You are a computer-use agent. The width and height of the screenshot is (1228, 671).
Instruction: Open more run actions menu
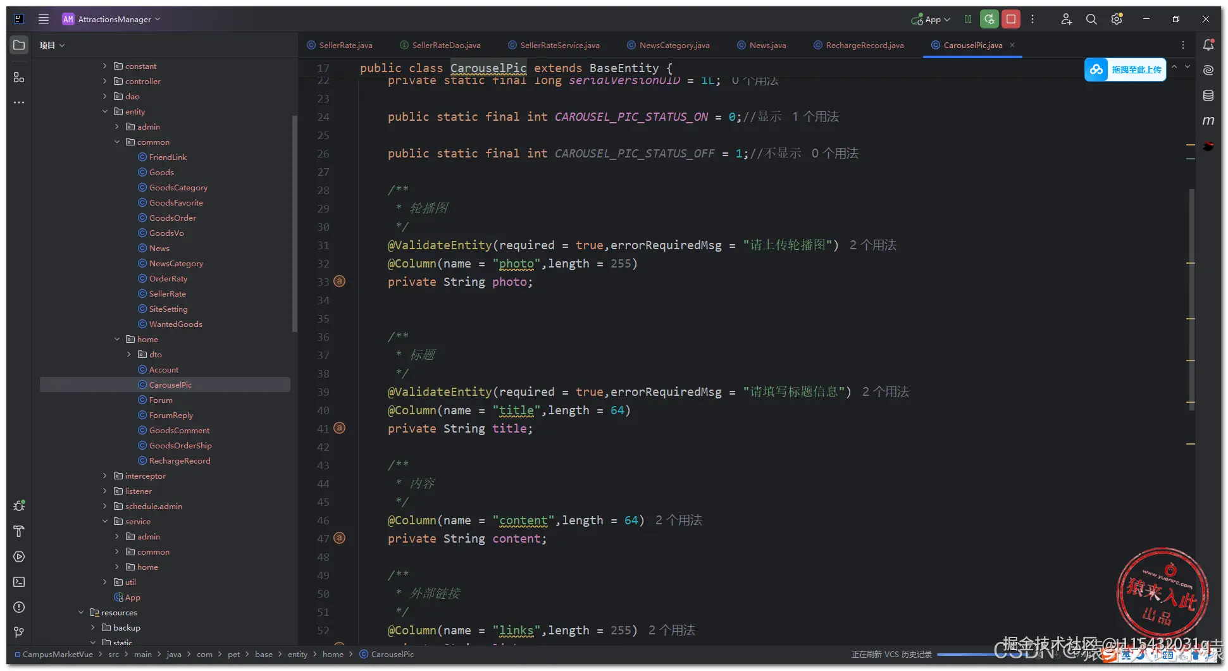pyautogui.click(x=1033, y=19)
